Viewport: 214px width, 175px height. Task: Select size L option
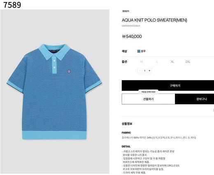click(157, 62)
